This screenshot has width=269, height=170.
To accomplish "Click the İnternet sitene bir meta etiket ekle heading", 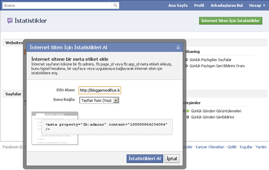I will pyautogui.click(x=70, y=59).
